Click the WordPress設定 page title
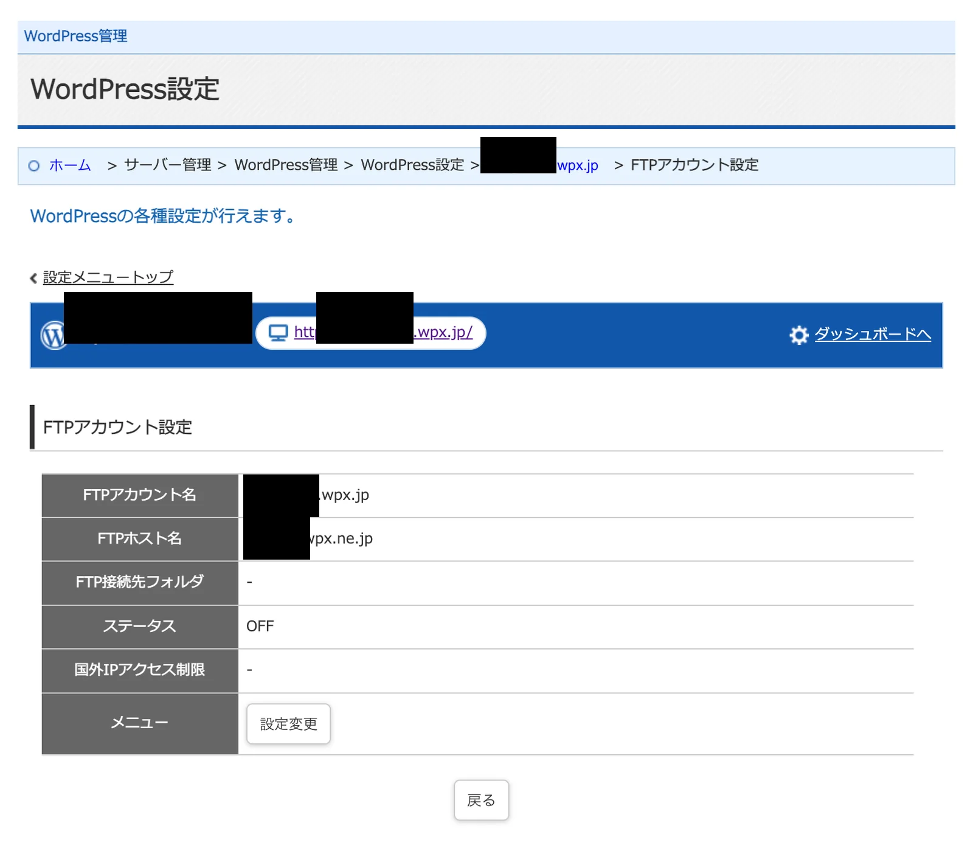 coord(125,89)
